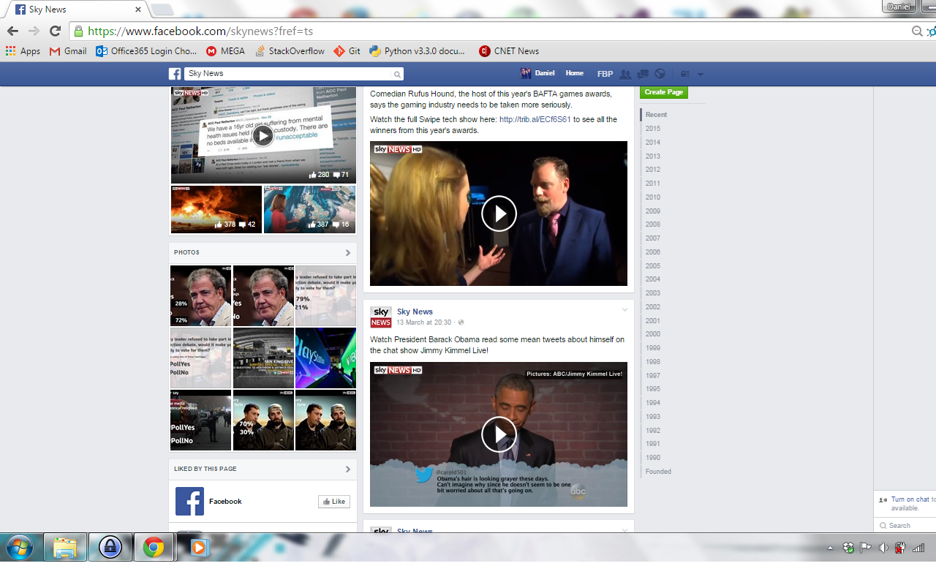Screen dimensions: 936x585
Task: Open Privacy Shortcuts lock icon
Action: pos(685,74)
